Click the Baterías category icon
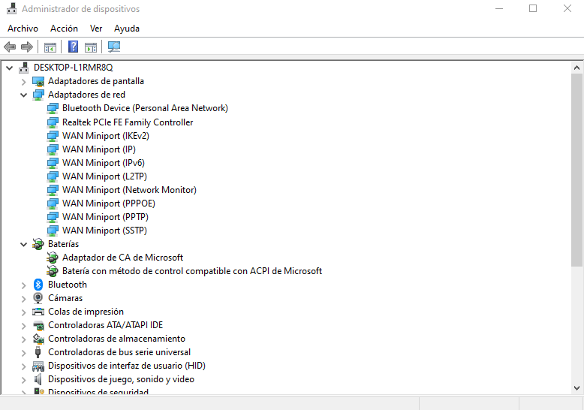This screenshot has height=410, width=584. point(38,244)
